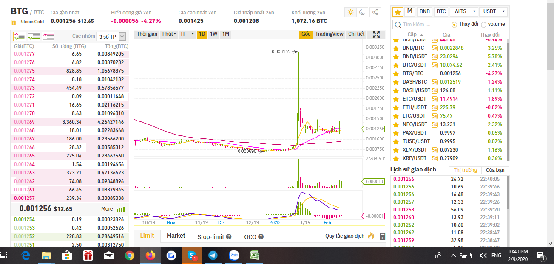Viewport: 554px width, 264px height.
Task: Open the favorites star tab in market list
Action: pyautogui.click(x=397, y=11)
